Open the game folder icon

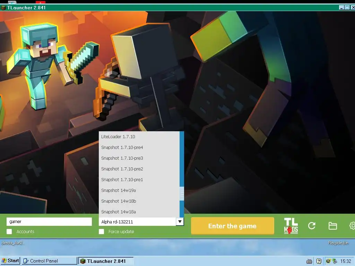[x=332, y=226]
